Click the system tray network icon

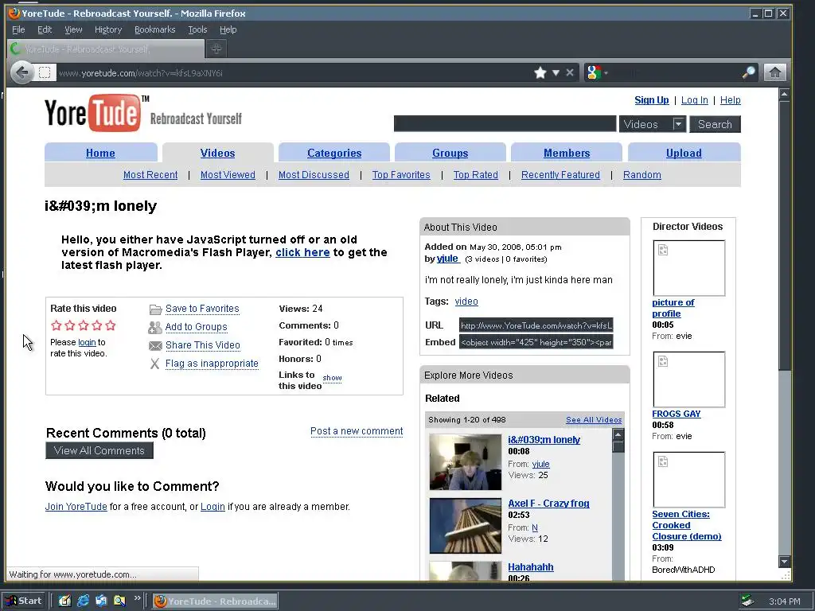tap(747, 601)
